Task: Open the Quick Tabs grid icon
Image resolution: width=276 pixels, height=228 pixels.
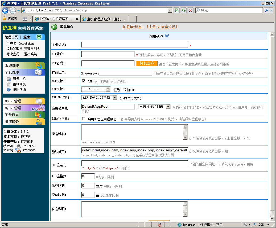Action: pyautogui.click(x=25, y=19)
